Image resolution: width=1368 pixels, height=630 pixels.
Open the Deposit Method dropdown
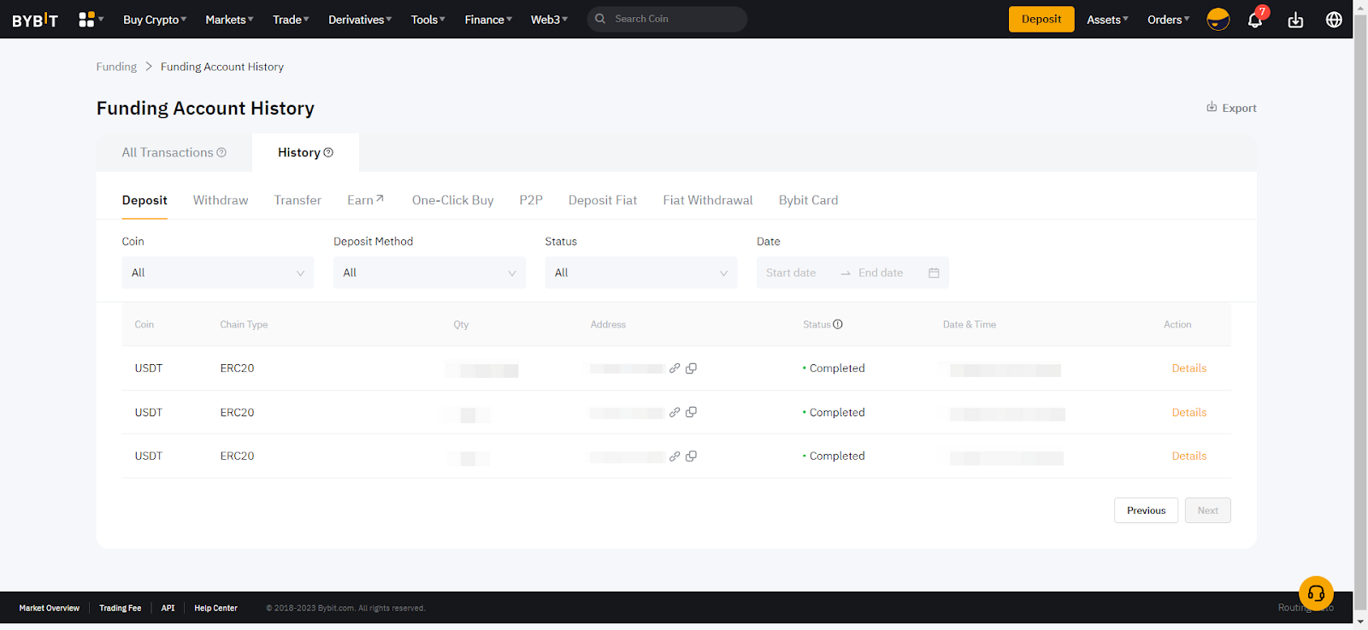click(429, 273)
